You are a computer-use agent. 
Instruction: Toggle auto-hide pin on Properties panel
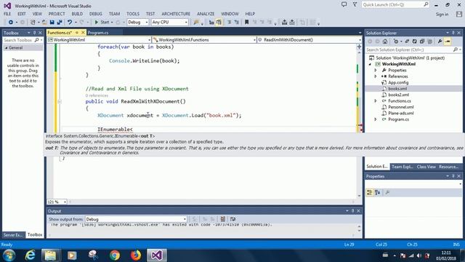(453, 176)
